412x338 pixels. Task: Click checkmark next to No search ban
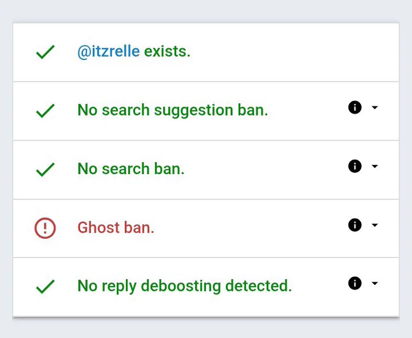click(x=45, y=169)
